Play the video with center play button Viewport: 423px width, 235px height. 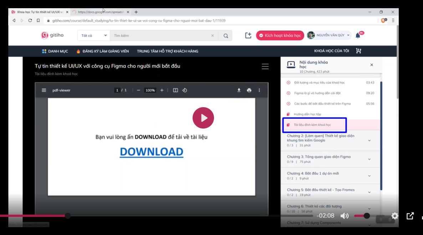coord(203,118)
